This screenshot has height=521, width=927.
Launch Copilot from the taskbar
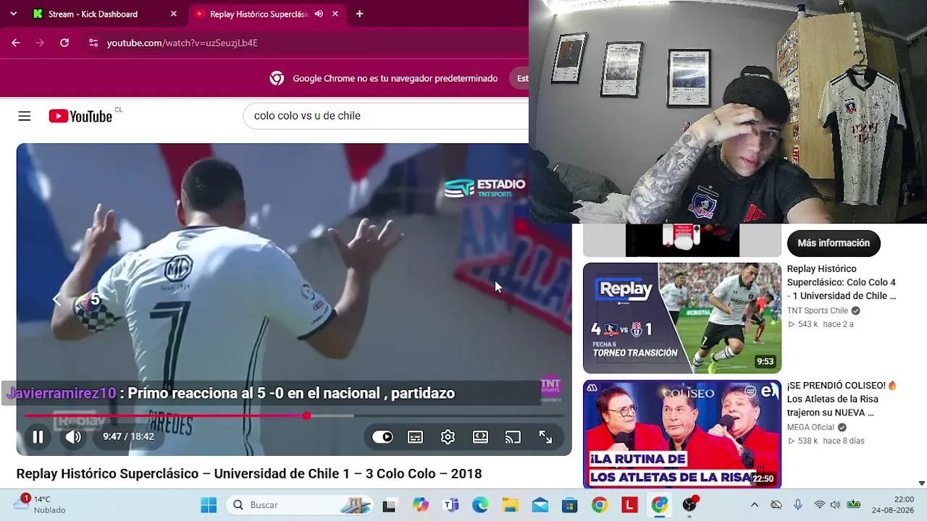(420, 505)
